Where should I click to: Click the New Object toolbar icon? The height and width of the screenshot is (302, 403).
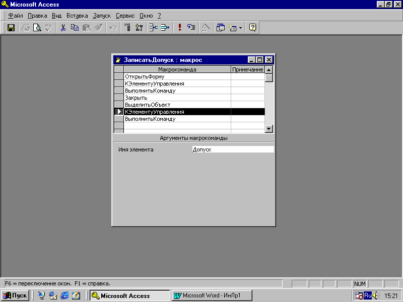[x=233, y=28]
